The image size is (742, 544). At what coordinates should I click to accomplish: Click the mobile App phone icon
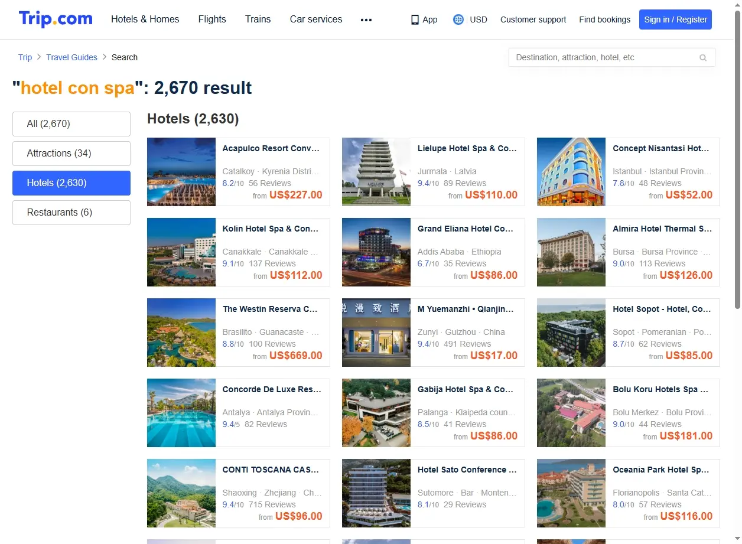415,19
